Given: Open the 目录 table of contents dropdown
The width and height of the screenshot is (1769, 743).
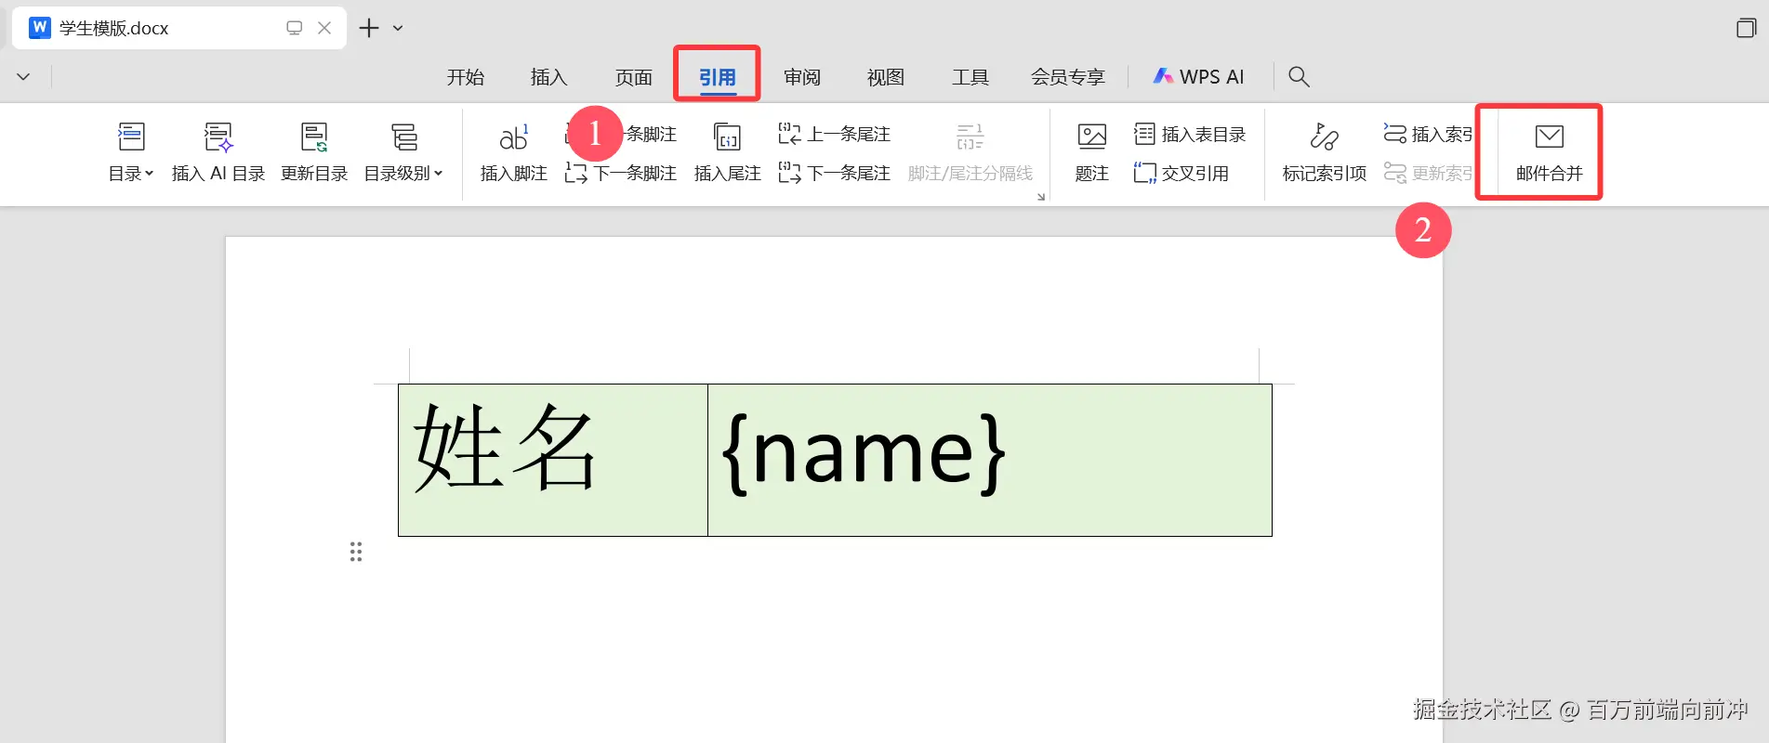Looking at the screenshot, I should [131, 152].
